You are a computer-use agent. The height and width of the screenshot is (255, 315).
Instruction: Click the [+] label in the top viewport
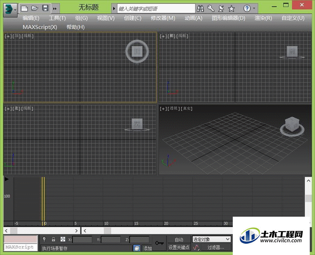(x=8, y=36)
